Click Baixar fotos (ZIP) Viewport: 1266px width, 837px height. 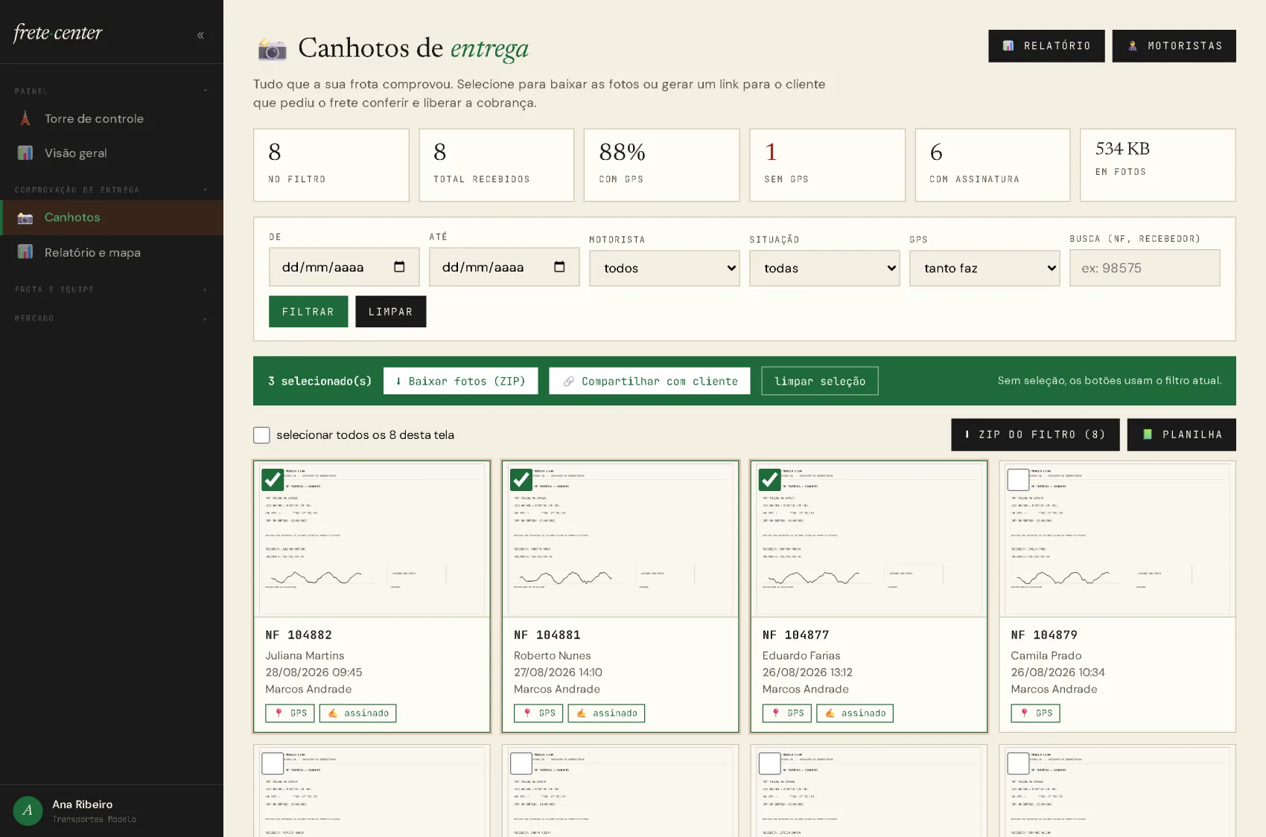coord(461,381)
